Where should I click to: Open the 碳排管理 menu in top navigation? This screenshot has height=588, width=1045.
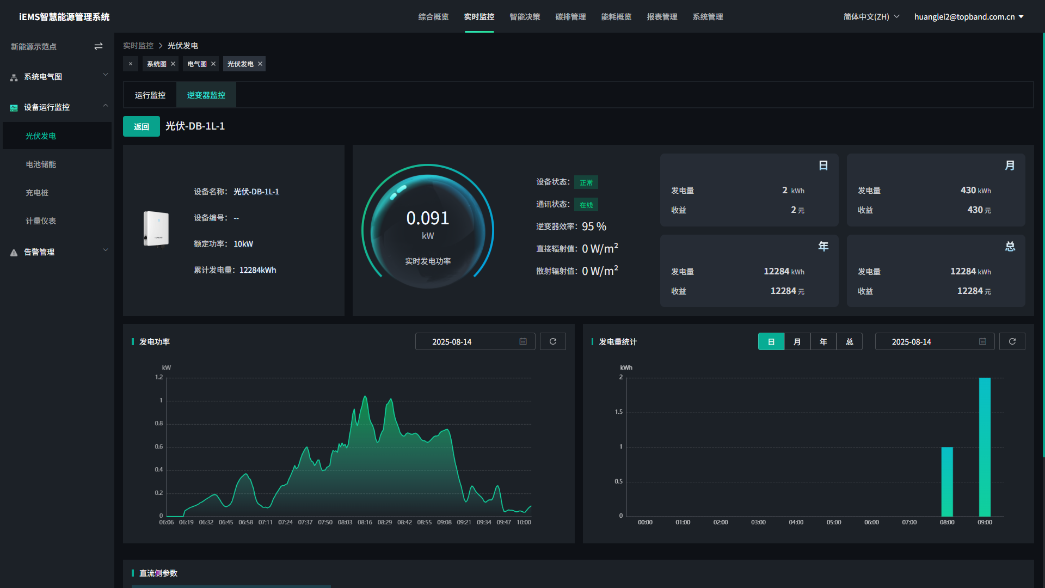[x=570, y=16]
